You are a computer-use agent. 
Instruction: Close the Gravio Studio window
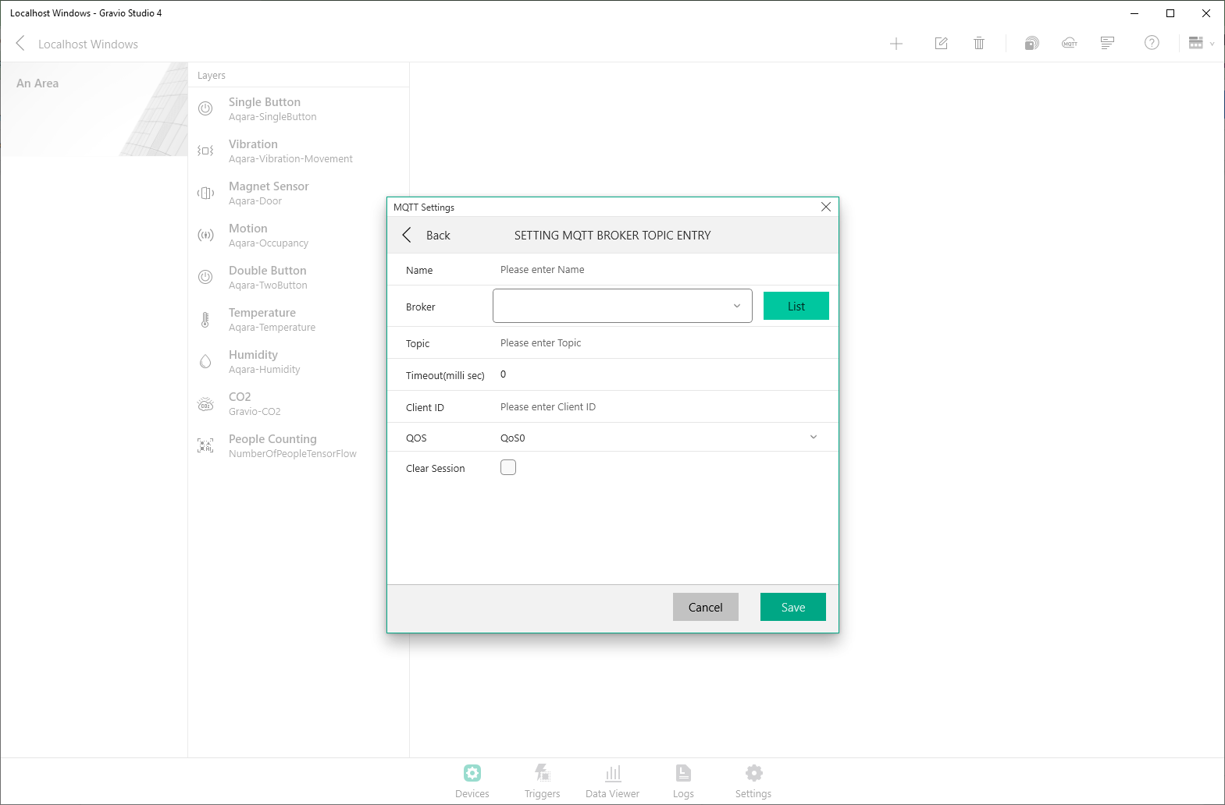coord(1206,13)
